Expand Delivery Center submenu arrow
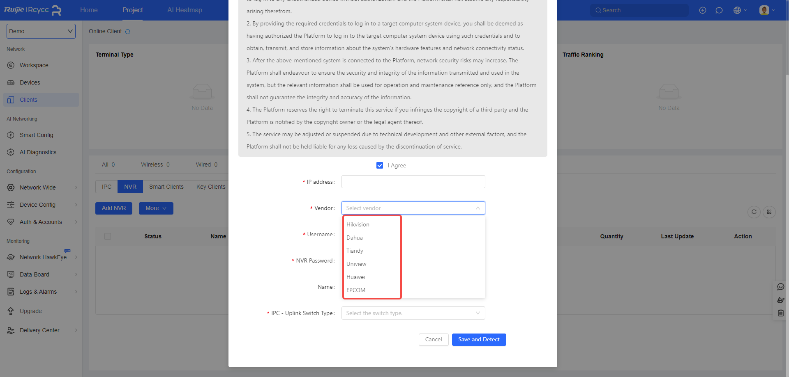The width and height of the screenshot is (789, 377). pos(76,330)
